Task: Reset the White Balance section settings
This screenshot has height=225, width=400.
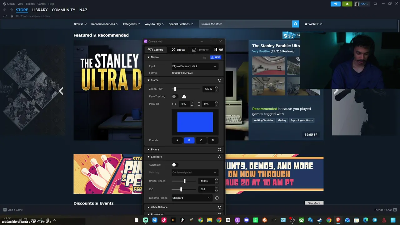Action: click(219, 207)
